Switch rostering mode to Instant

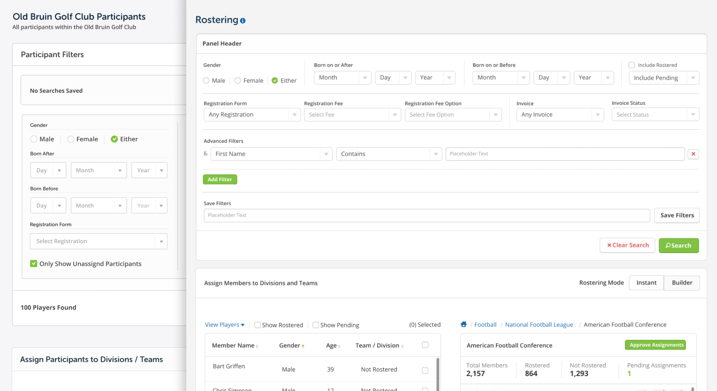[646, 283]
